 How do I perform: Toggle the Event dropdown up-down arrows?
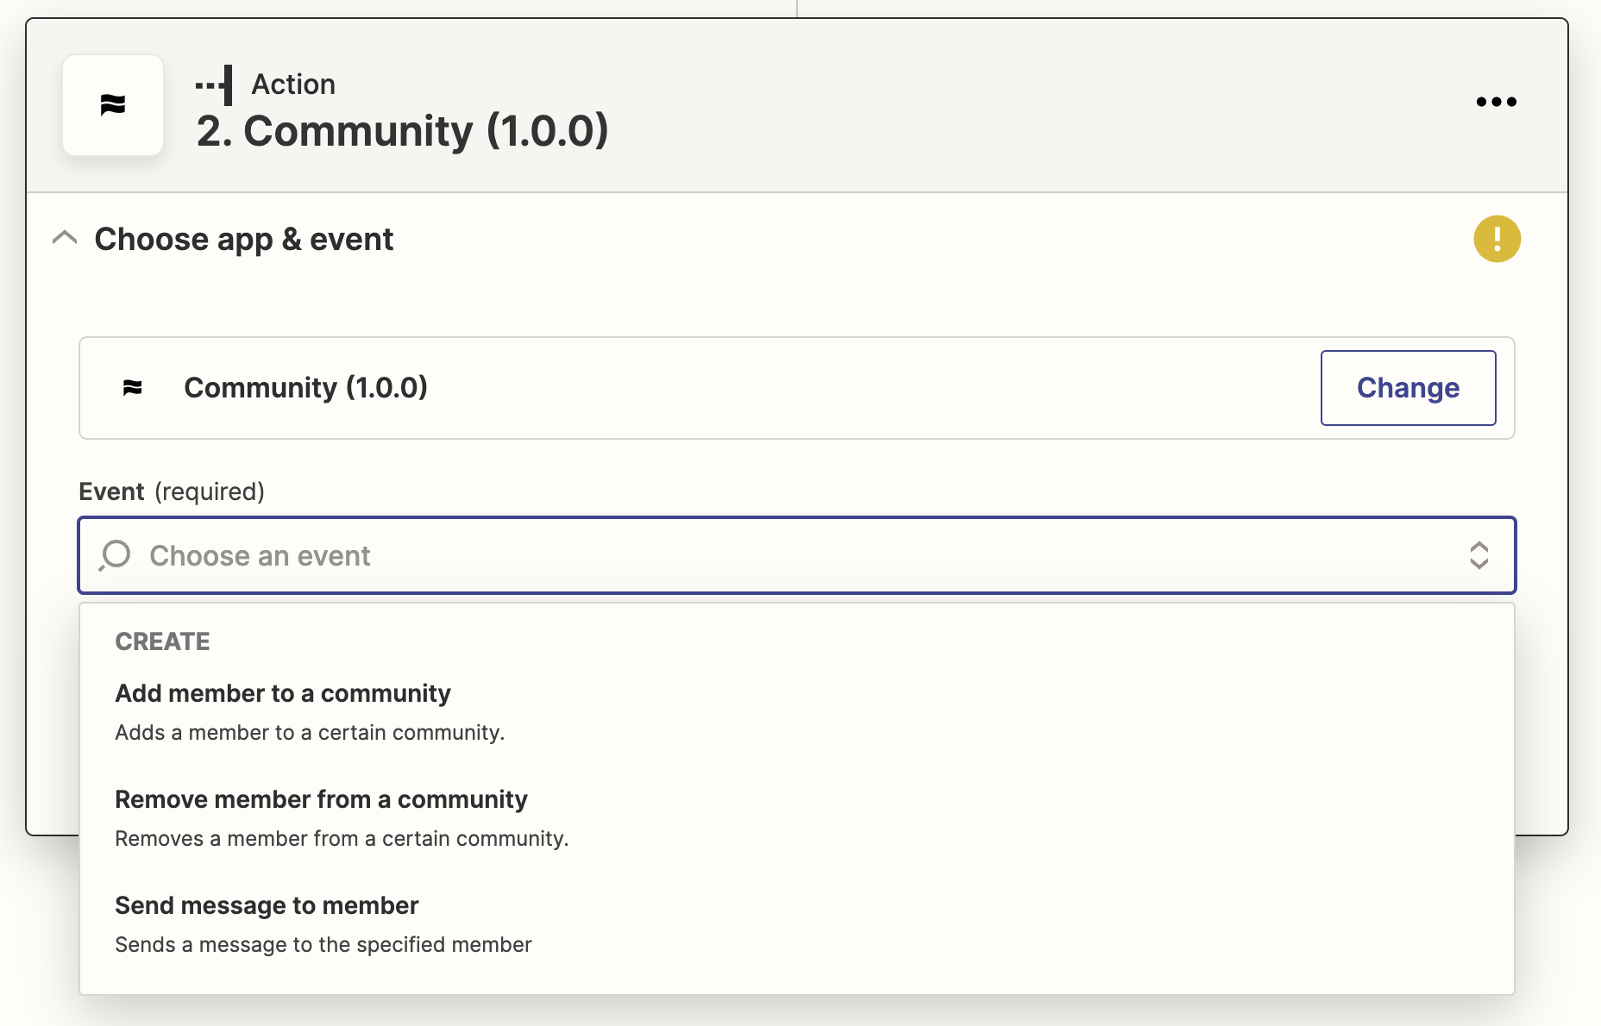(x=1479, y=555)
